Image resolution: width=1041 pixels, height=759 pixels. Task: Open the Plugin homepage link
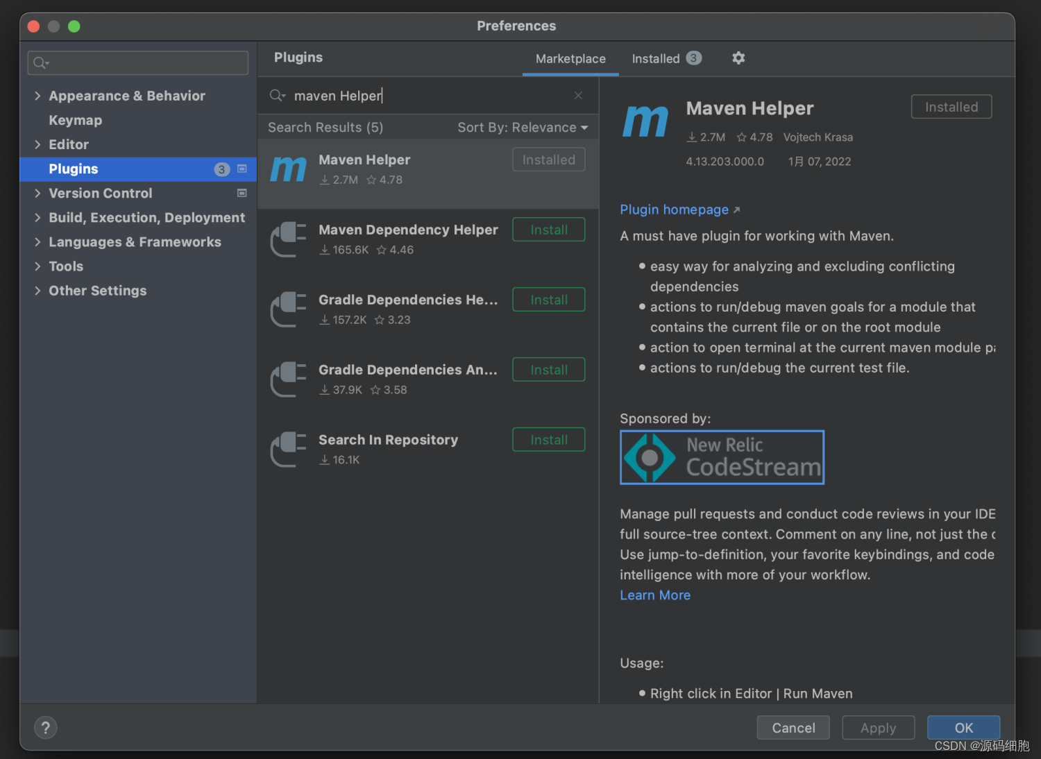point(679,210)
